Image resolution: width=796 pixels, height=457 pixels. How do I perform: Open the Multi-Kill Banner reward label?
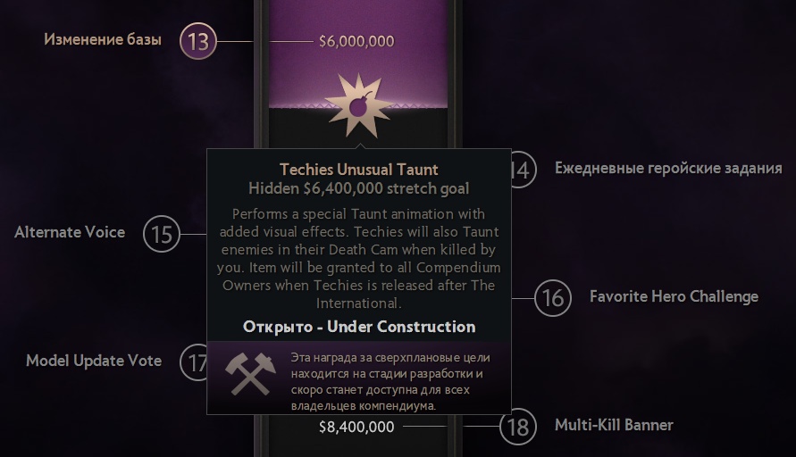coord(614,425)
